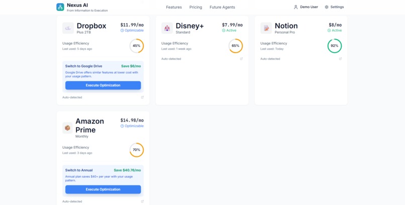
Task: Click the Dropbox card title
Action: pyautogui.click(x=91, y=26)
